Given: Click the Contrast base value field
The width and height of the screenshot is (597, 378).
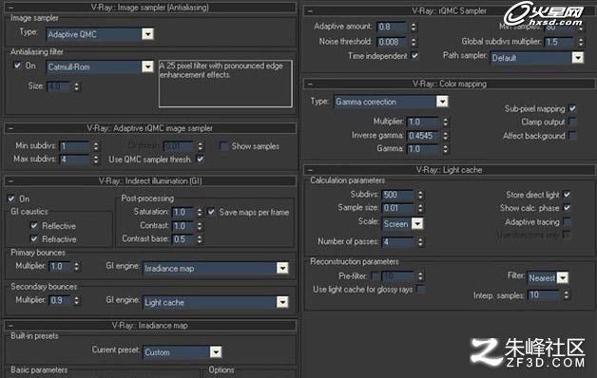Looking at the screenshot, I should point(183,239).
